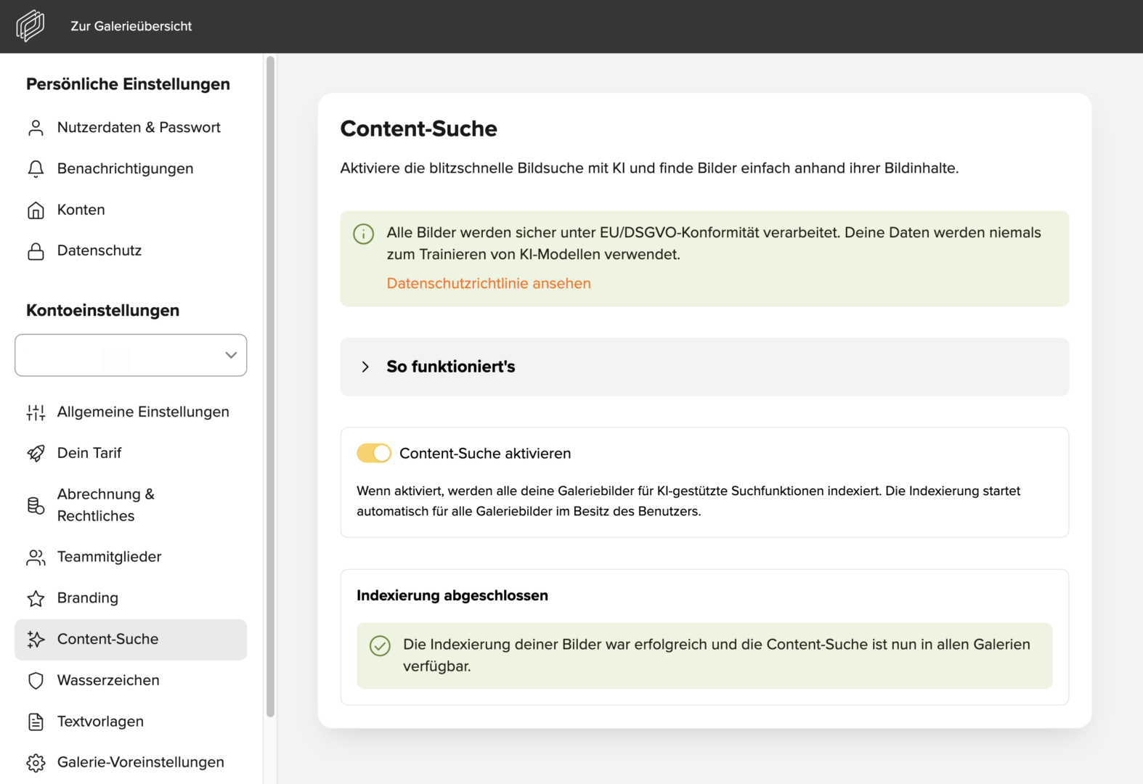The height and width of the screenshot is (784, 1143).
Task: Click the bell icon for Benachrichtigungen
Action: (36, 169)
